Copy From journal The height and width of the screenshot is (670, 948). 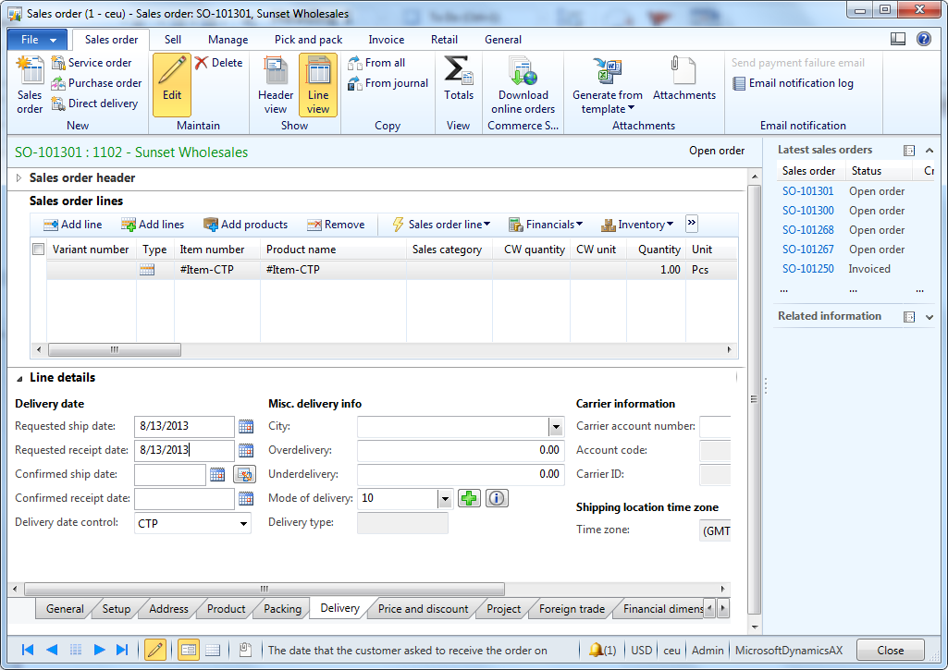point(388,83)
